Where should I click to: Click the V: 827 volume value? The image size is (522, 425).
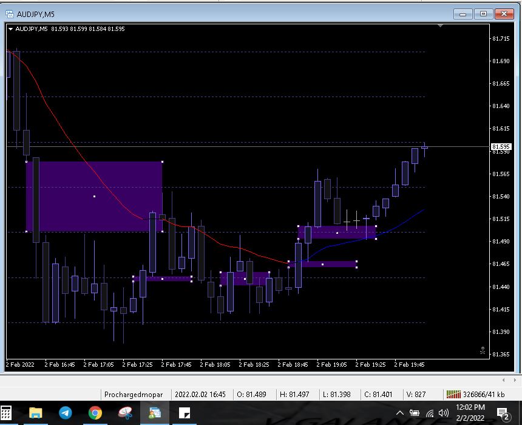pos(416,395)
